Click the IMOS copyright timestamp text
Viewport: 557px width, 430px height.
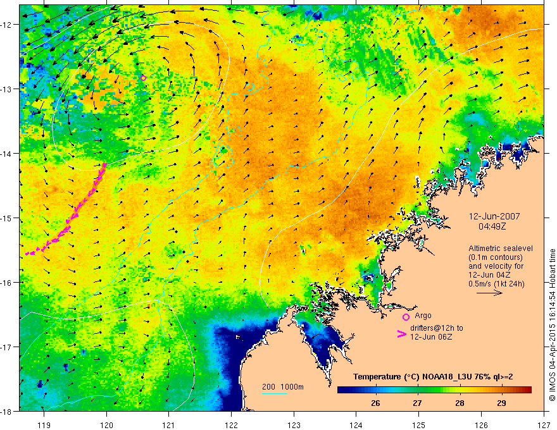click(552, 325)
